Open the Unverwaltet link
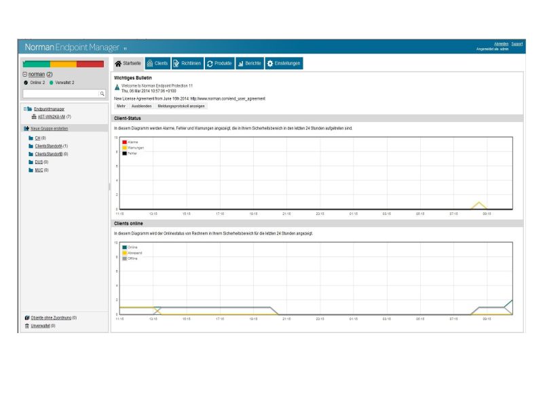The width and height of the screenshot is (543, 407). tap(41, 326)
